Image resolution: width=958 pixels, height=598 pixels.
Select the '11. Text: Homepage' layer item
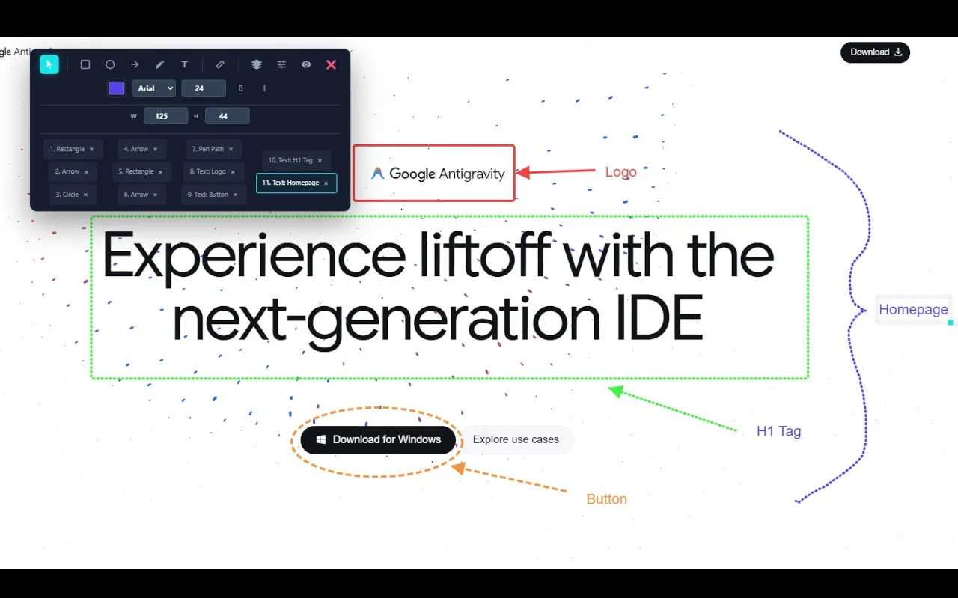click(x=290, y=183)
